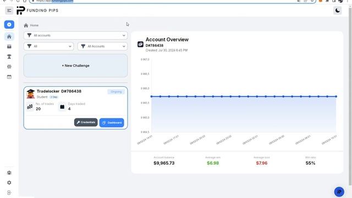Click the Days traded calendar icon
The width and height of the screenshot is (352, 198).
[x=62, y=107]
